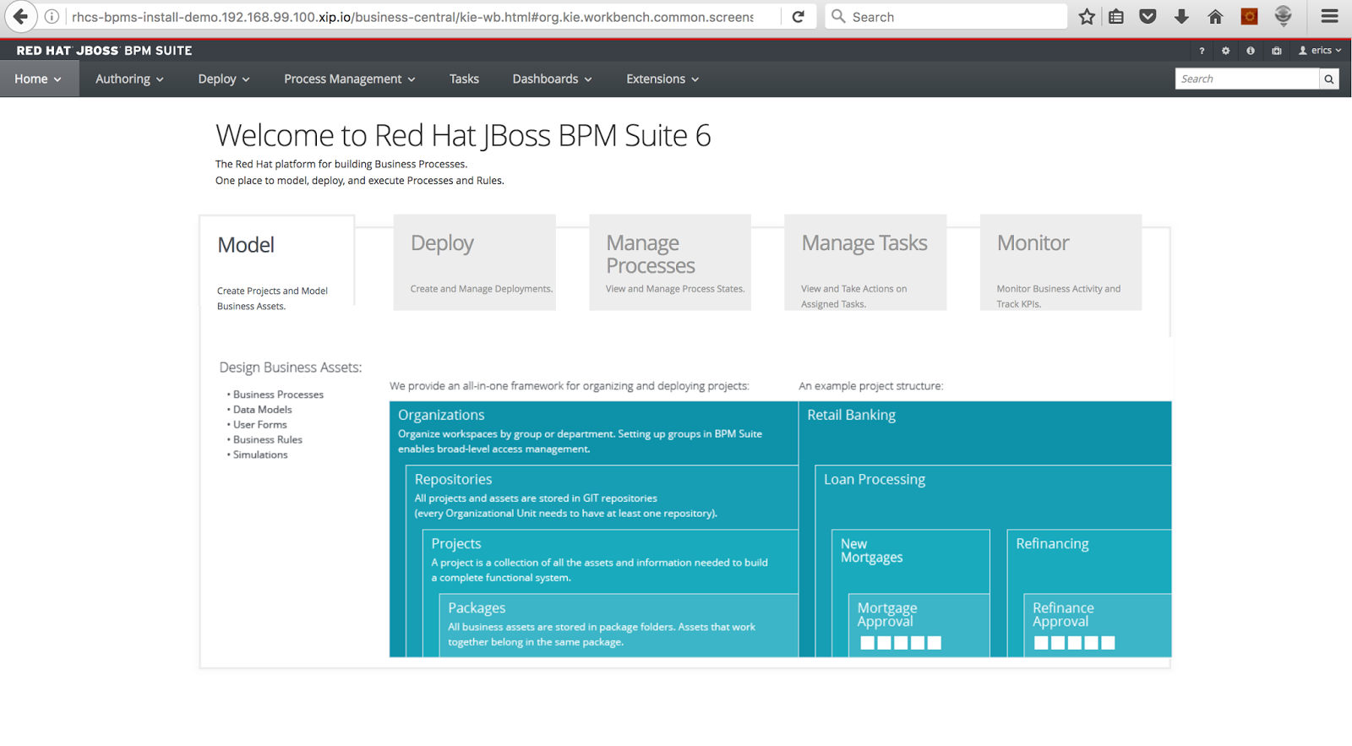1352x746 pixels.
Task: Click the Pocket icon in browser toolbar
Action: click(x=1148, y=17)
